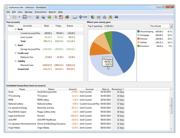
Task: Open the Help menu
Action: [60, 12]
